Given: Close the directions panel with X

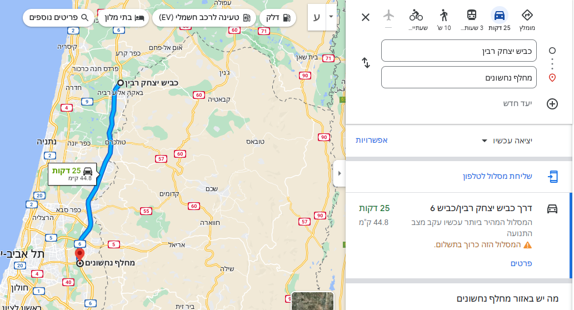Looking at the screenshot, I should [365, 17].
